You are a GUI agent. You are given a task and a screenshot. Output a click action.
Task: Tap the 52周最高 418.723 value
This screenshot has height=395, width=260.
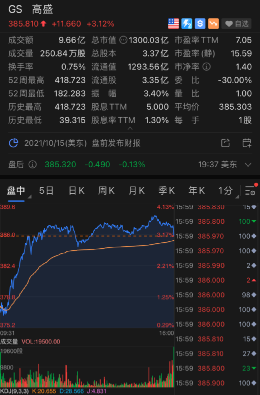click(x=70, y=80)
